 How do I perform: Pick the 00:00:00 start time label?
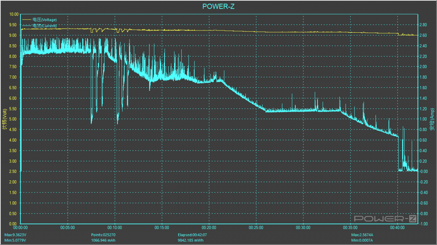pos(20,228)
